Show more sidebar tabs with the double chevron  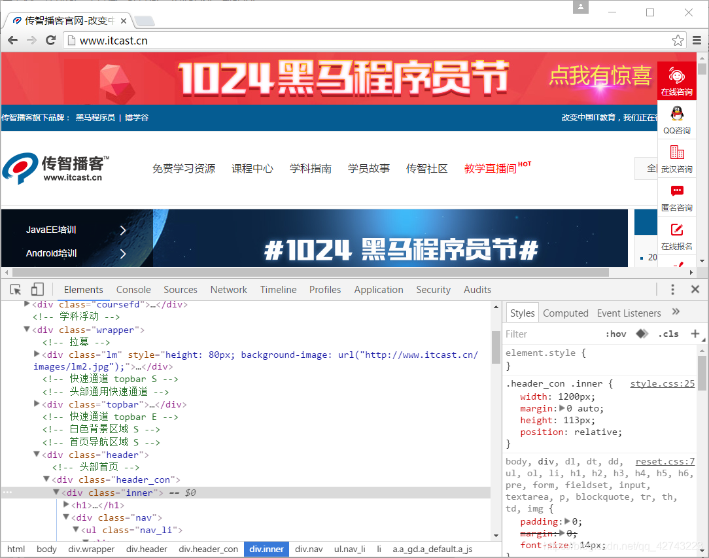click(676, 311)
